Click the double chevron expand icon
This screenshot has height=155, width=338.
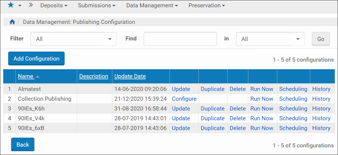point(31,5)
